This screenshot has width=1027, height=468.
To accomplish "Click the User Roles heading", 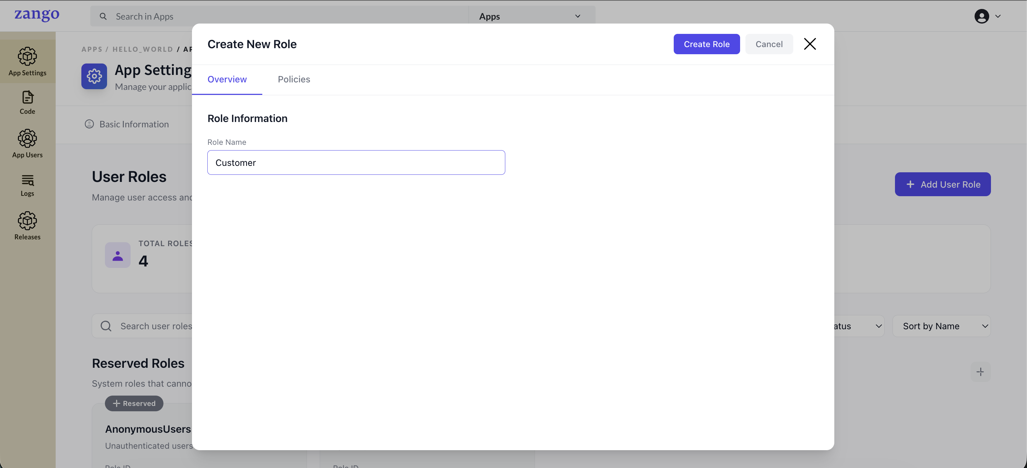I will (129, 177).
